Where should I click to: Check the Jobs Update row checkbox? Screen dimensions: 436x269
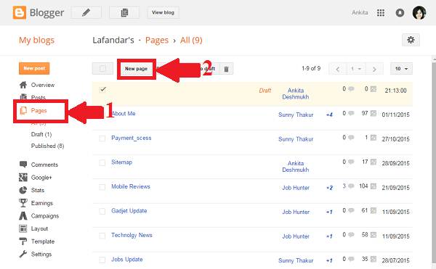pyautogui.click(x=102, y=260)
